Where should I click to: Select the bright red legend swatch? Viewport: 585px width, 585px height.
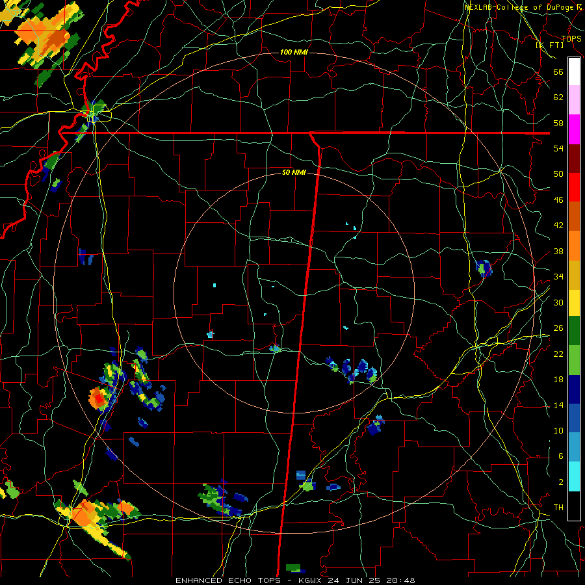click(x=574, y=187)
